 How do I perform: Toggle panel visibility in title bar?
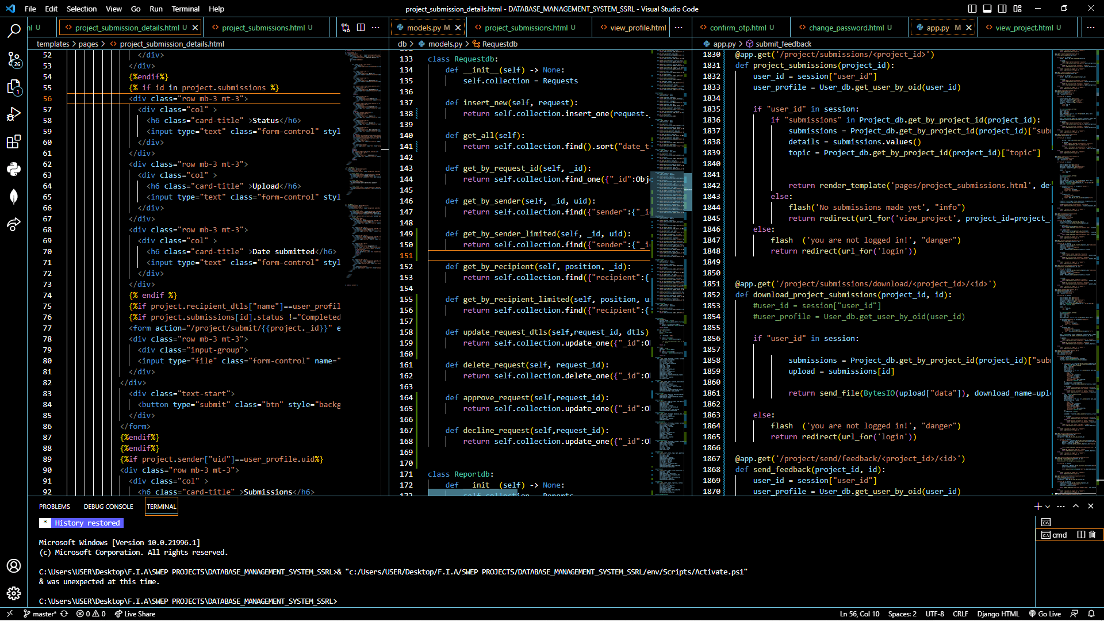coord(987,9)
